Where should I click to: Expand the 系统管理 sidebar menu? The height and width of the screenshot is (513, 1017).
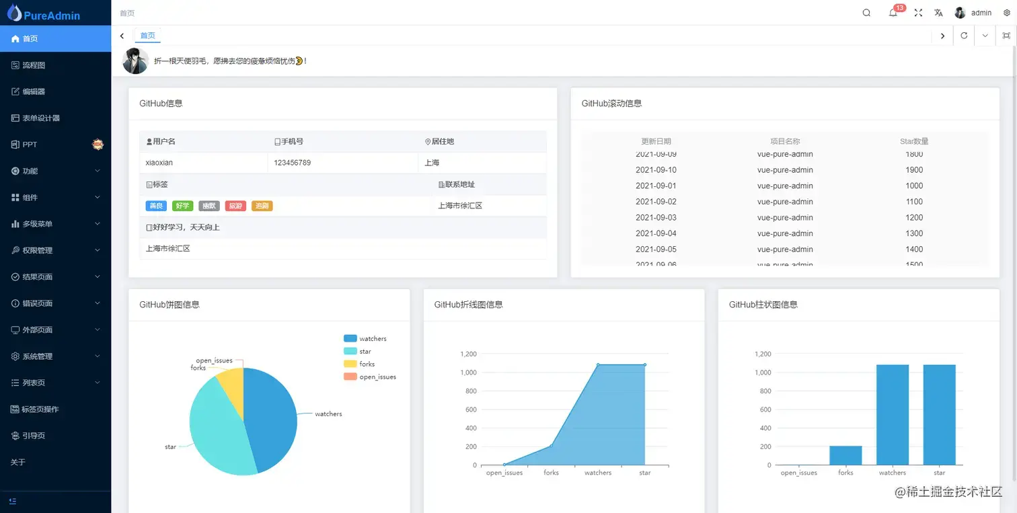[55, 356]
